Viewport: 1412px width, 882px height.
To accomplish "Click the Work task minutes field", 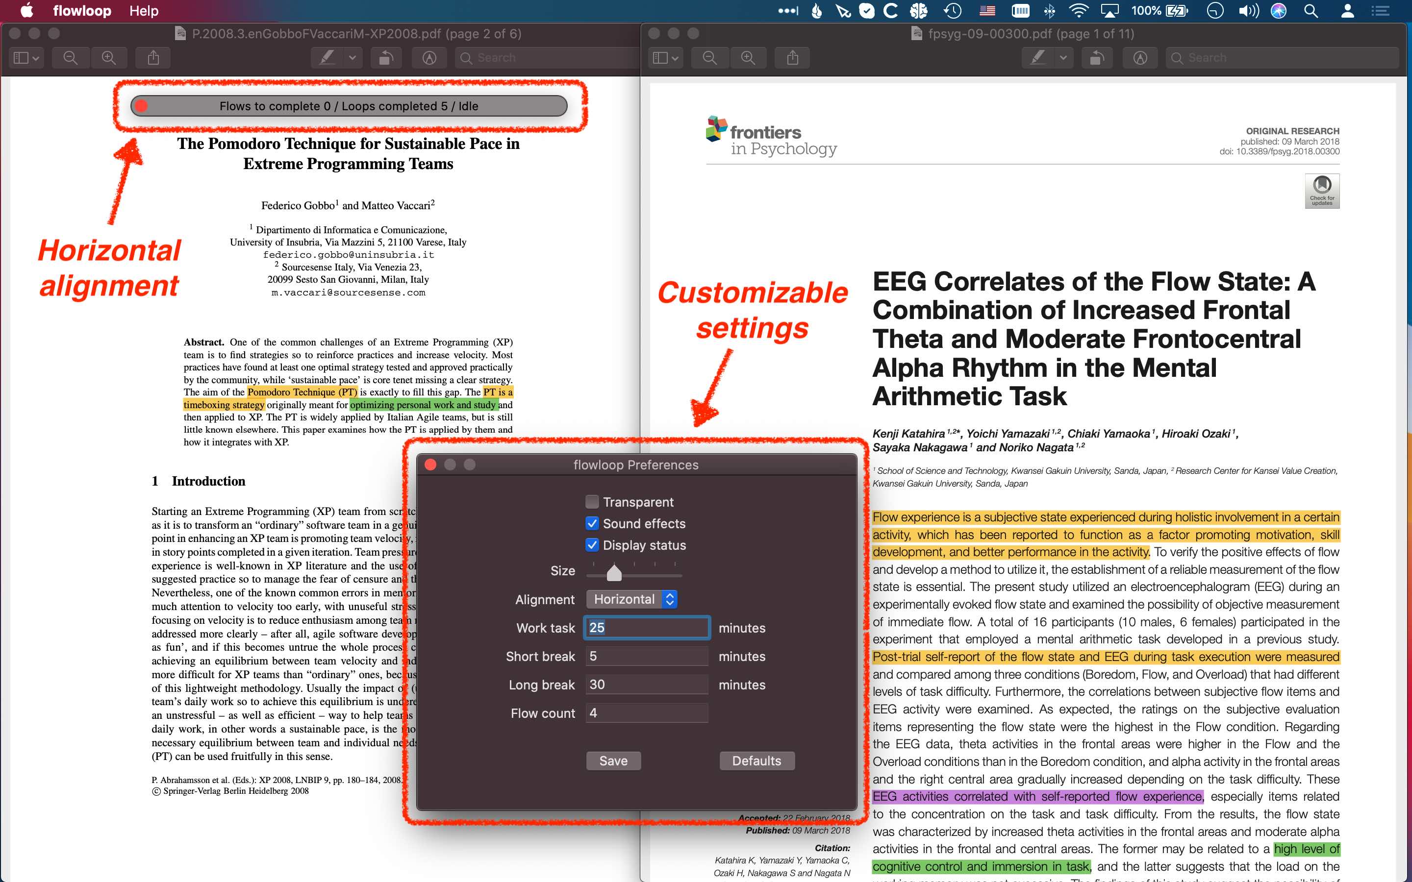I will point(647,628).
